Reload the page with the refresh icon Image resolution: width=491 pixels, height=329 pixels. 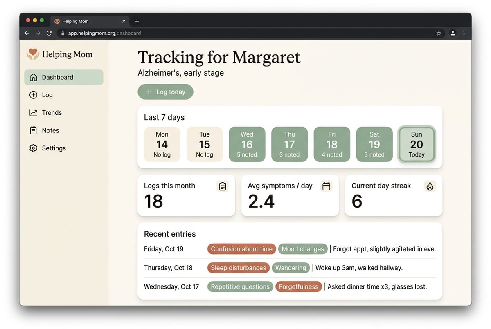point(49,33)
